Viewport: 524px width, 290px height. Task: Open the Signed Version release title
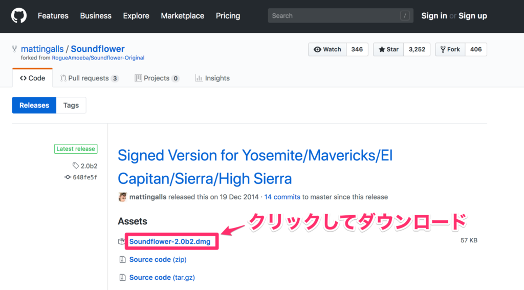(255, 167)
